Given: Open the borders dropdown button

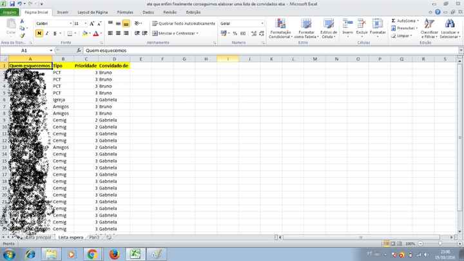Looking at the screenshot, I should click(x=75, y=34).
